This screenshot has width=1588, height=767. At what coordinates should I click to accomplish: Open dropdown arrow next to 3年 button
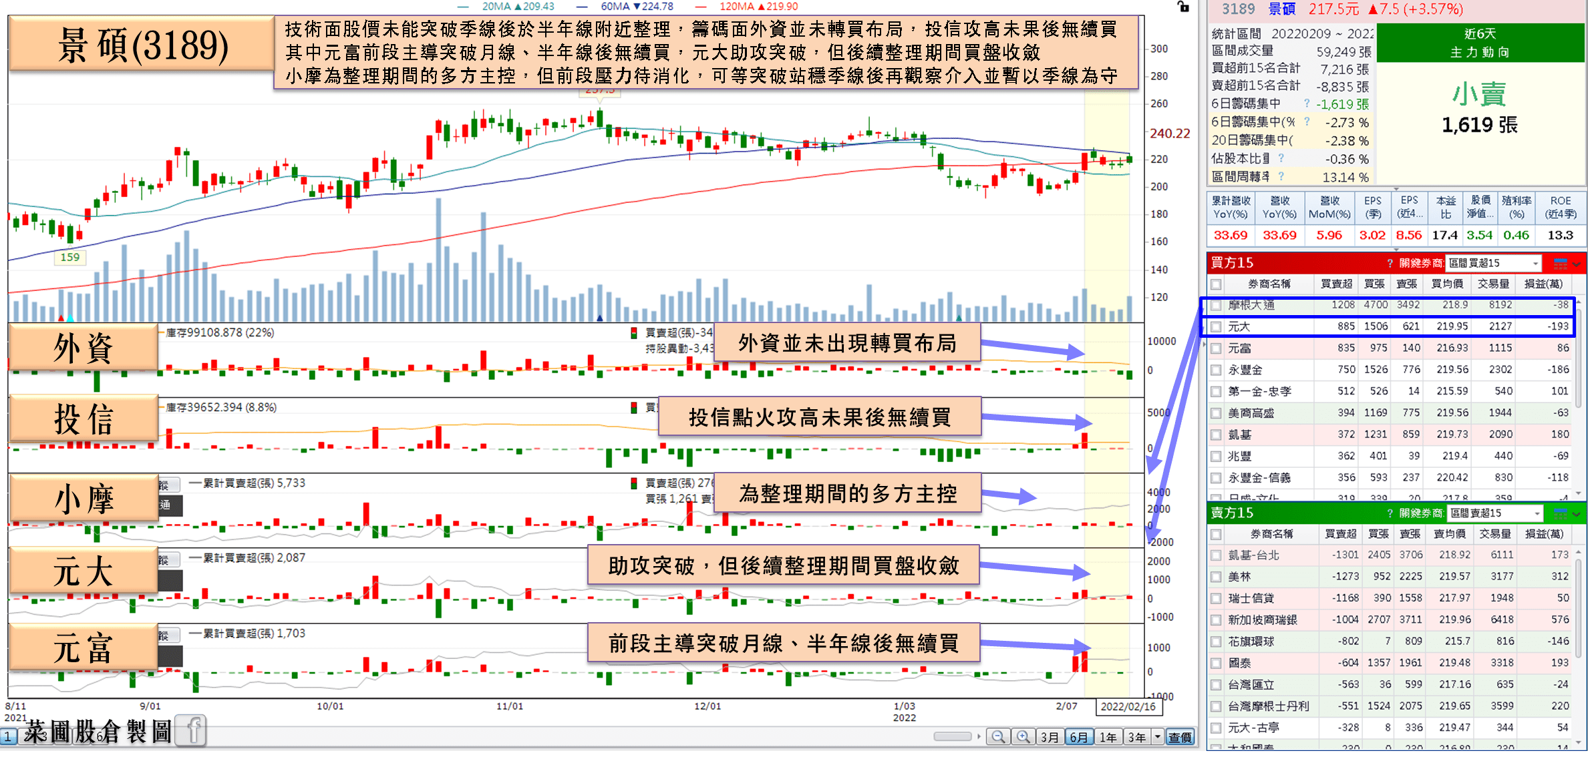[x=1158, y=737]
